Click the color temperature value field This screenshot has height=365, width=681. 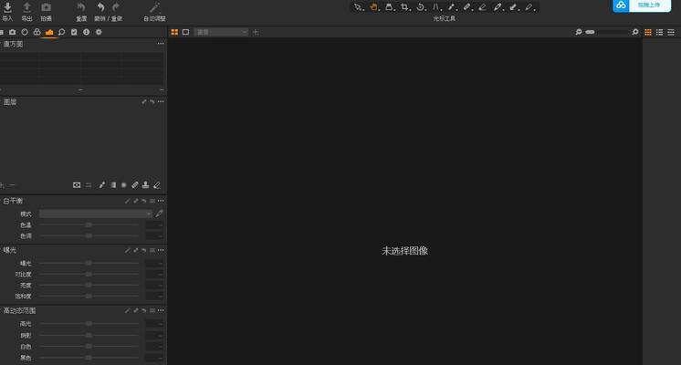[154, 224]
